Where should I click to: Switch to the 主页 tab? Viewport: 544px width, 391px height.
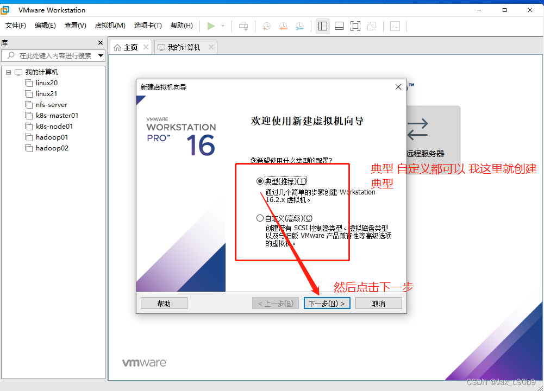pyautogui.click(x=130, y=47)
